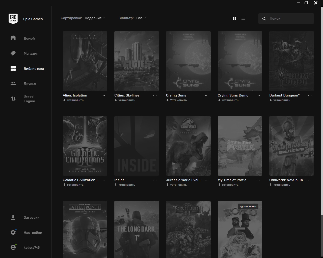Open the Inside game cover
The width and height of the screenshot is (323, 258).
137,146
